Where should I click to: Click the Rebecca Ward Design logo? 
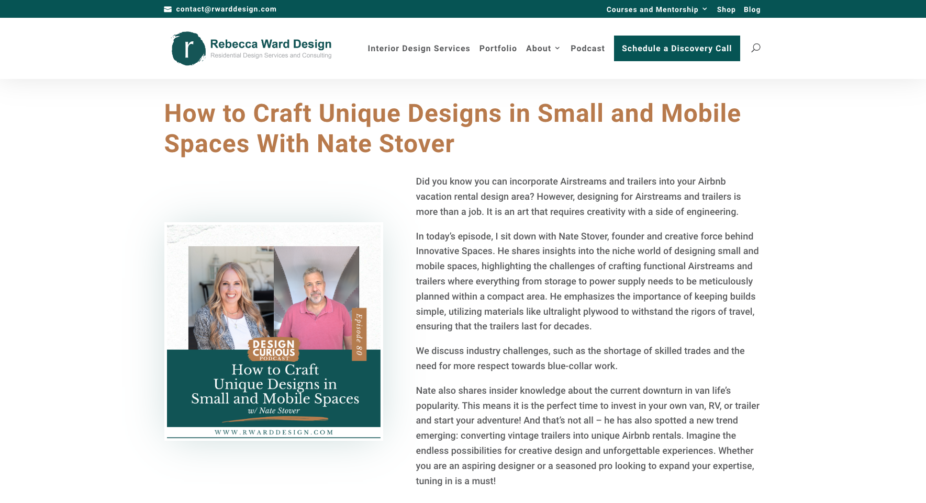[x=251, y=48]
